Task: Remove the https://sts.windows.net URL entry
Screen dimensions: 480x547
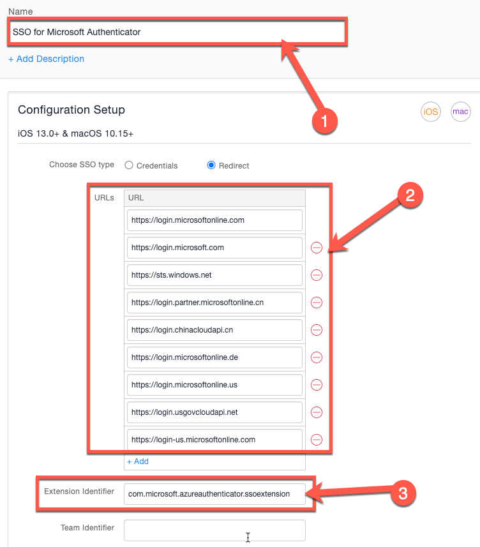Action: 317,274
